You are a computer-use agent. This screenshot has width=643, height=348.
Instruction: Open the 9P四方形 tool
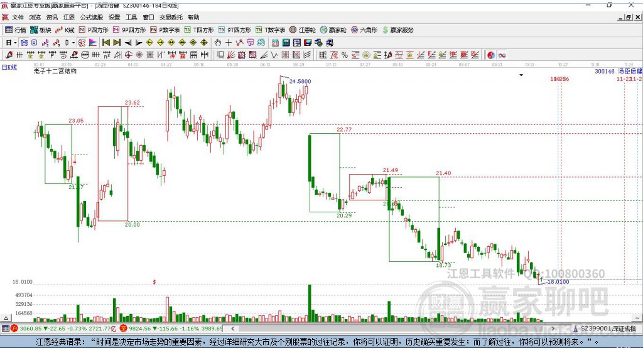click(129, 30)
